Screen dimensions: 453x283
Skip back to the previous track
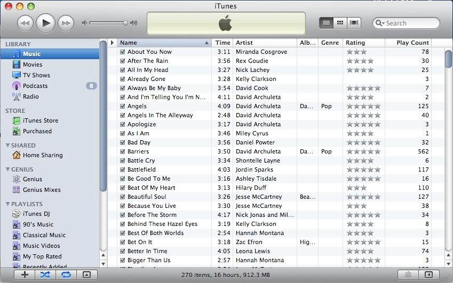coord(25,23)
